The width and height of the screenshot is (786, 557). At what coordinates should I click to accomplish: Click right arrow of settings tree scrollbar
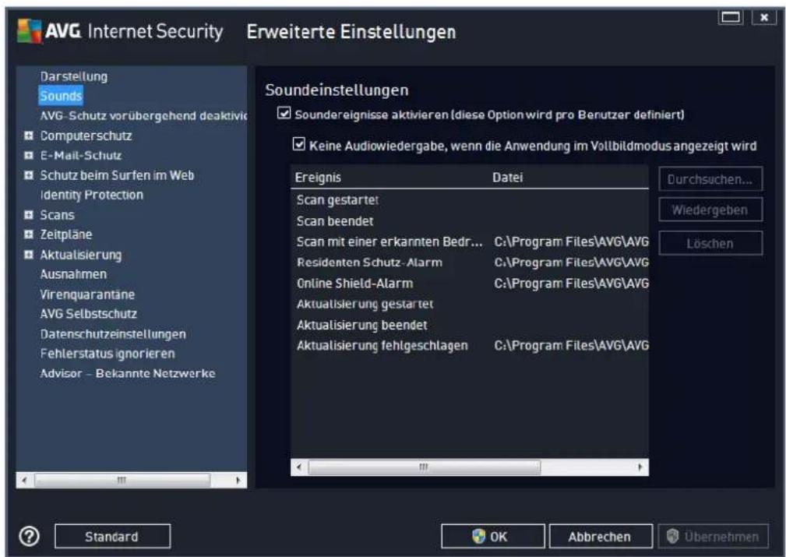pyautogui.click(x=238, y=480)
